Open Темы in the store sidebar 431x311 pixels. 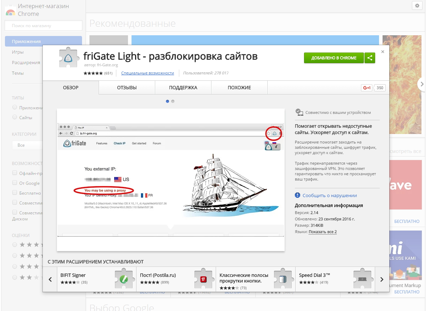pos(18,73)
